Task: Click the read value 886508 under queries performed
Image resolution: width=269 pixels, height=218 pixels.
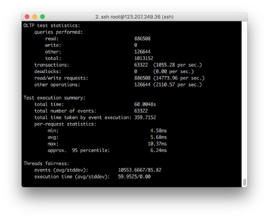Action: 142,39
